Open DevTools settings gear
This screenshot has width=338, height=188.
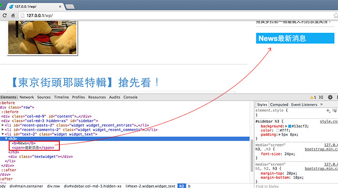point(330,97)
